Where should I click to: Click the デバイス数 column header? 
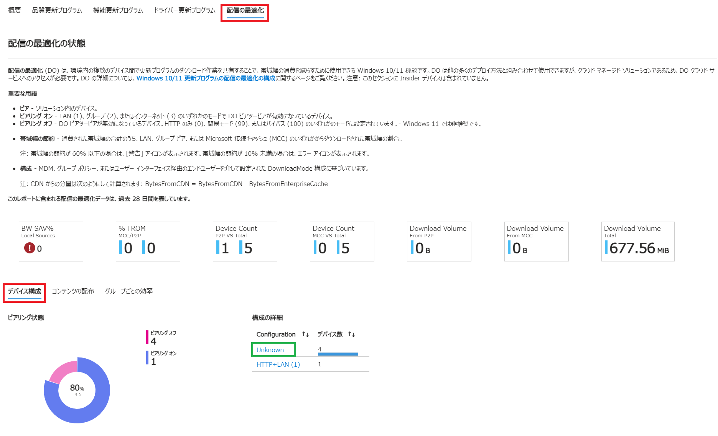[x=330, y=334]
